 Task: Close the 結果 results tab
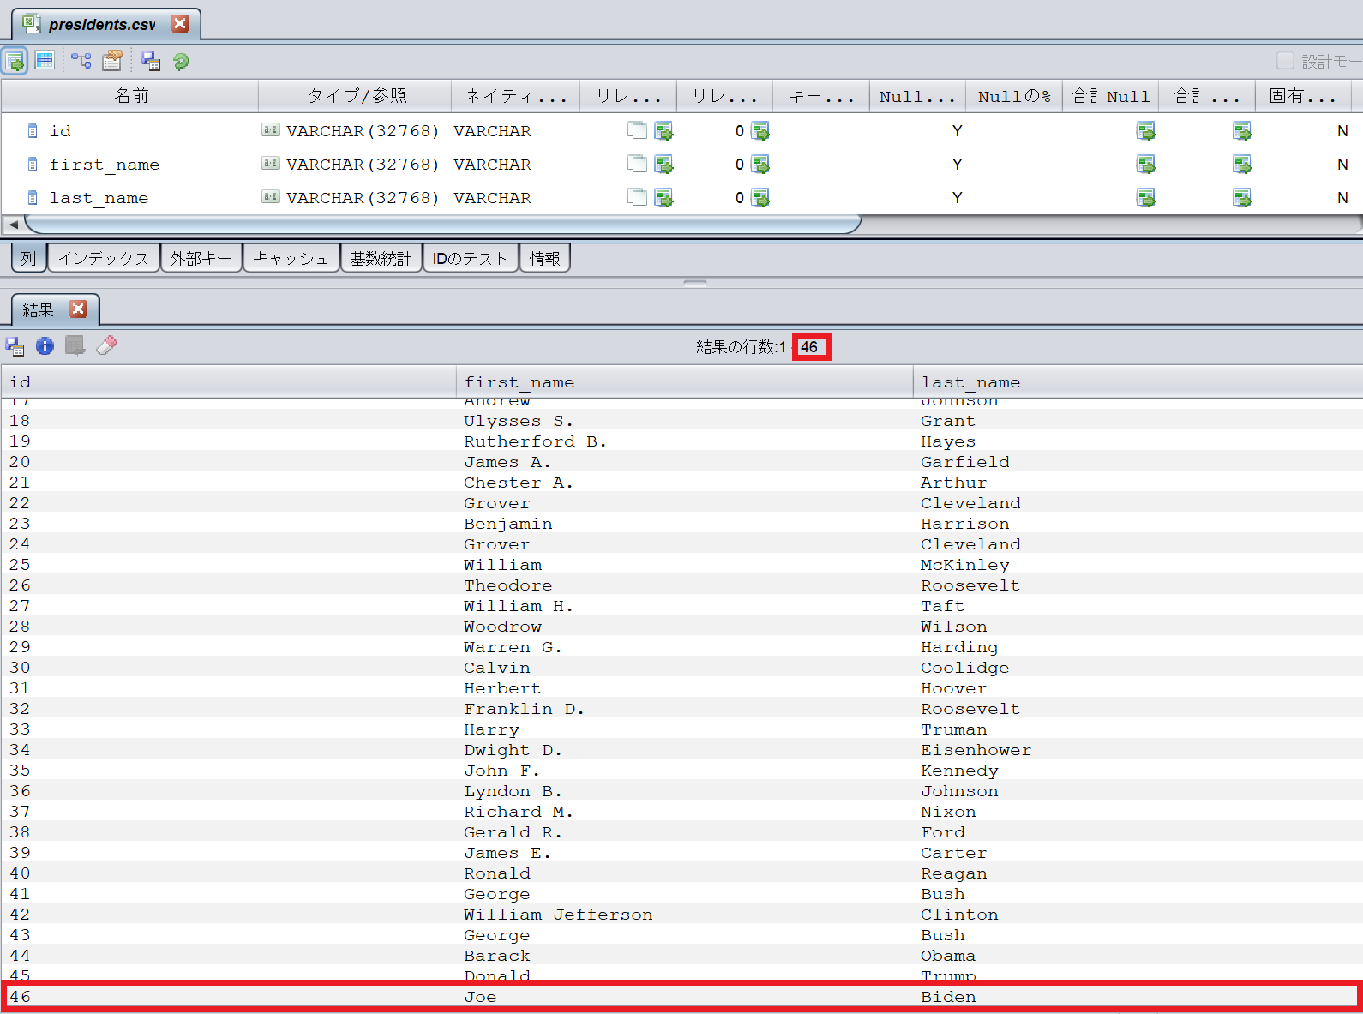coord(79,309)
